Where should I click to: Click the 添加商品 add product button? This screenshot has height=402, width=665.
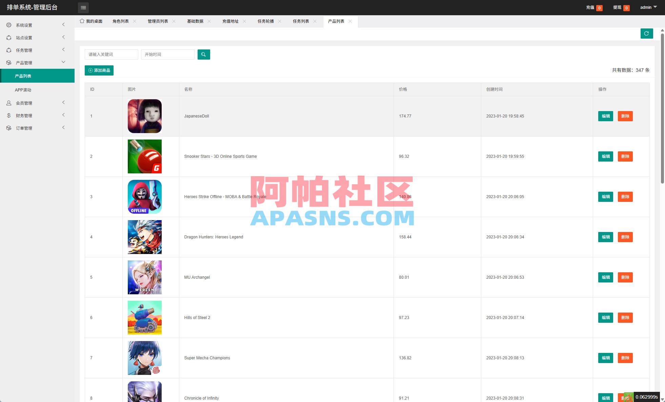99,70
